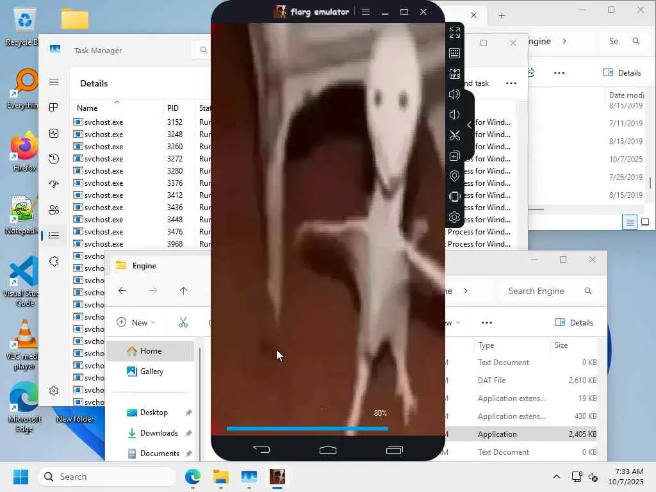Expand the breadcrumb chevron in front Engine window
656x492 pixels.
[x=466, y=291]
